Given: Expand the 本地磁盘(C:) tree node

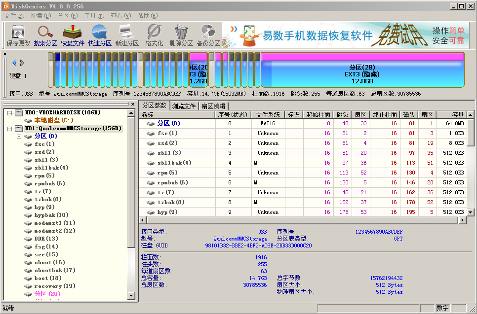Looking at the screenshot, I should [x=19, y=120].
